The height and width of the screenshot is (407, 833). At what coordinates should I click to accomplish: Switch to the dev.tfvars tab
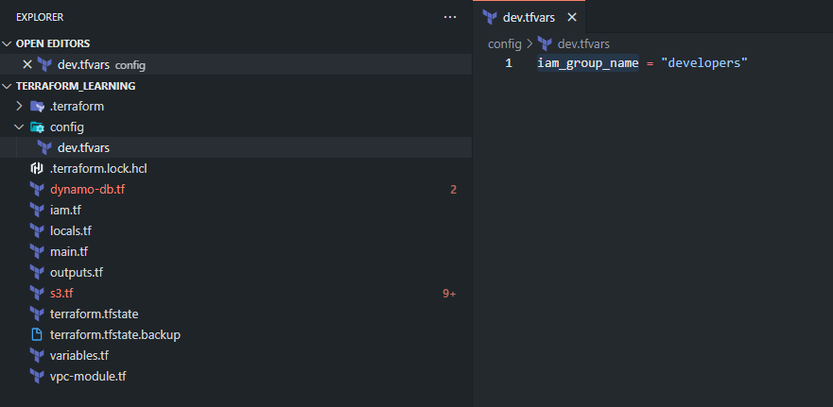529,18
